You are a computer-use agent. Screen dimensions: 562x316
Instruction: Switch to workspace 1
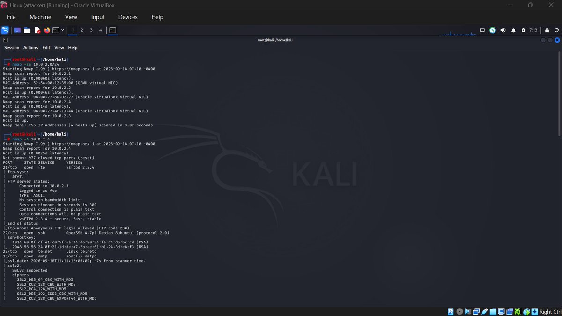(73, 30)
